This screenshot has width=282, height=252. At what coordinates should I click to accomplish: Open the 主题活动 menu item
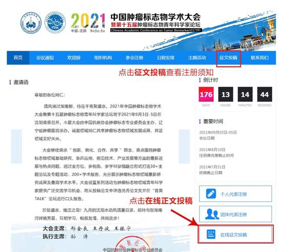(197, 58)
